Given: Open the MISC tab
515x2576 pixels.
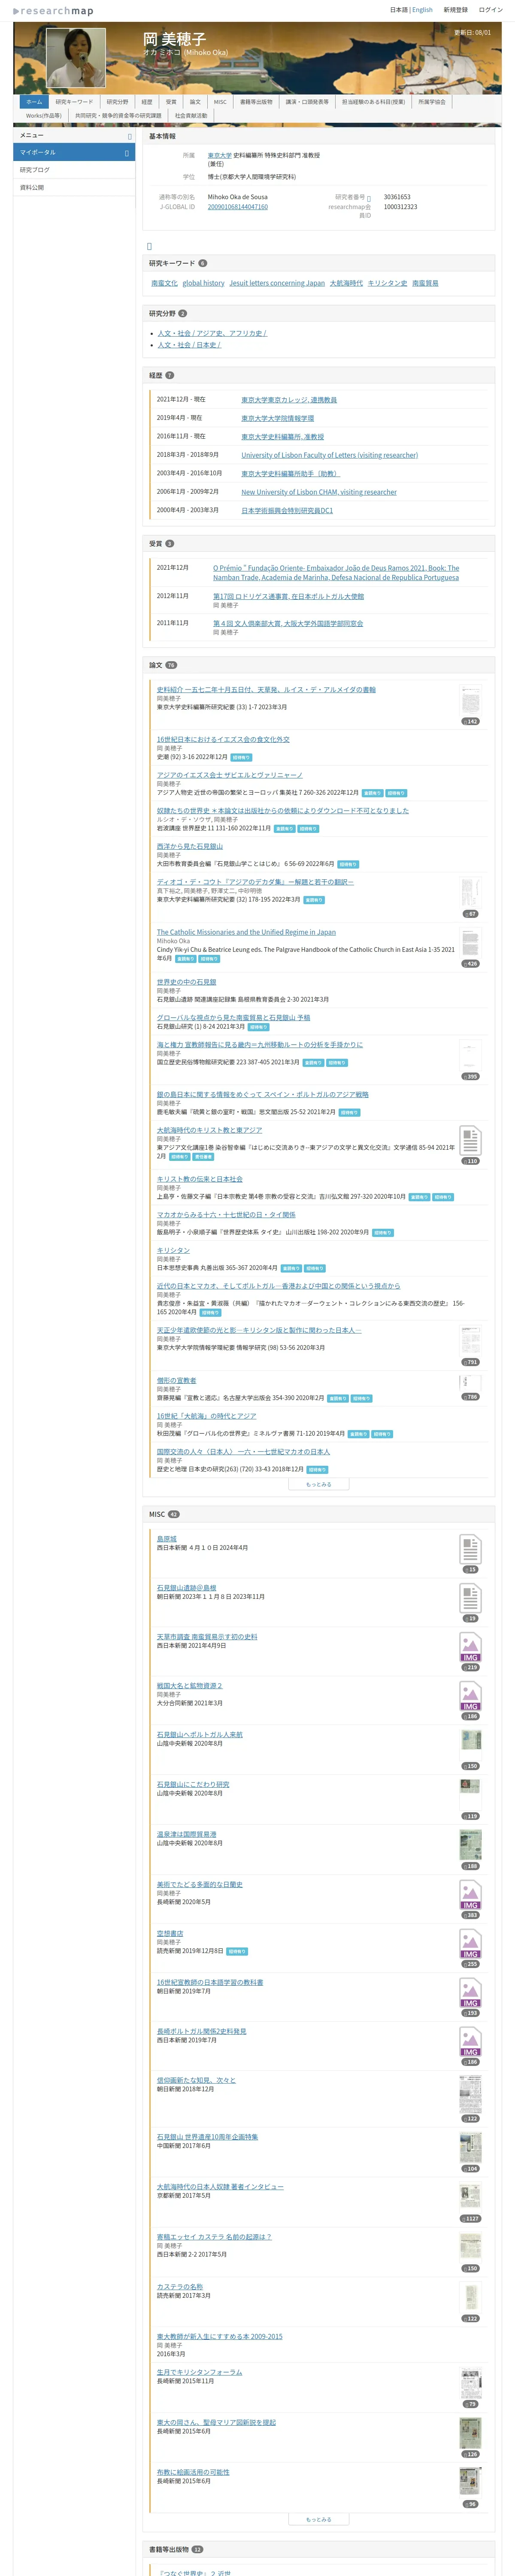Looking at the screenshot, I should (220, 102).
